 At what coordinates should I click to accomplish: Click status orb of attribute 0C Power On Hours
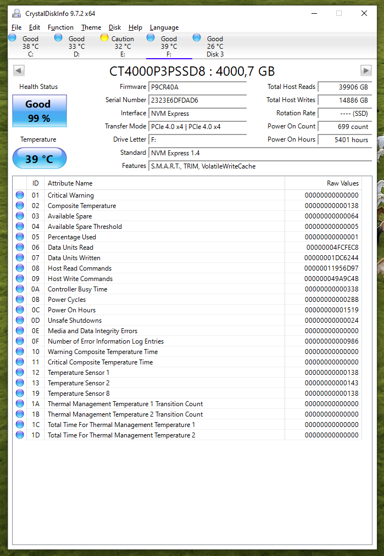20,310
